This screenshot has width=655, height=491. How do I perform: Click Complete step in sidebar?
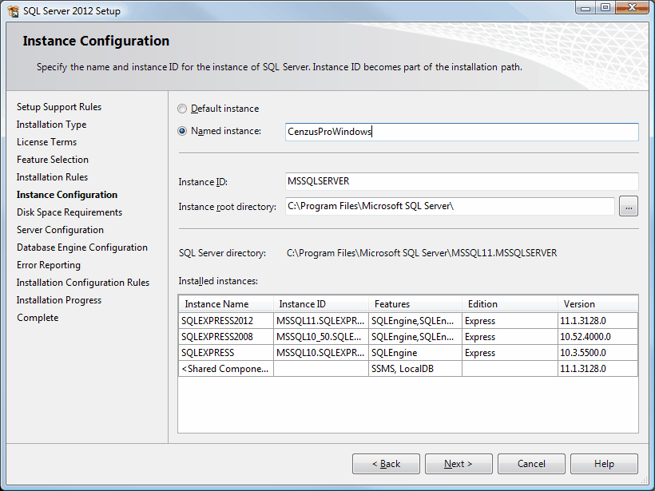point(38,318)
